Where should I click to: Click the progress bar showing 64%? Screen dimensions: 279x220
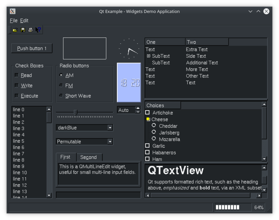pyautogui.click(x=233, y=207)
